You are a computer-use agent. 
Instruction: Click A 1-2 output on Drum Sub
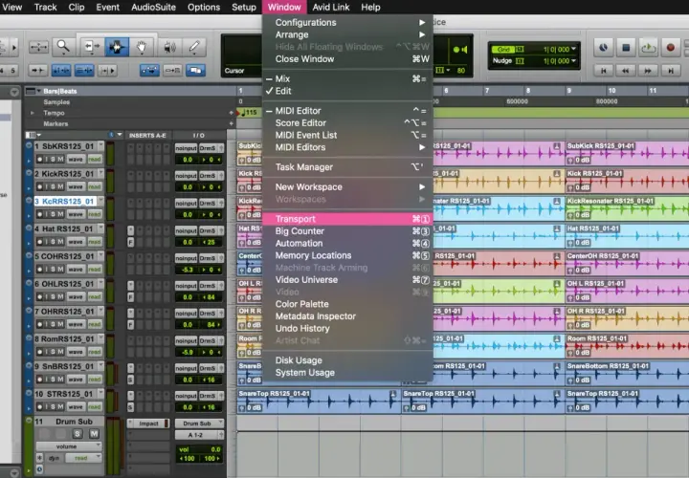point(199,435)
